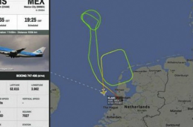
Task: Open the KLM Boeing 747 aircraft photo
Action: (24, 53)
